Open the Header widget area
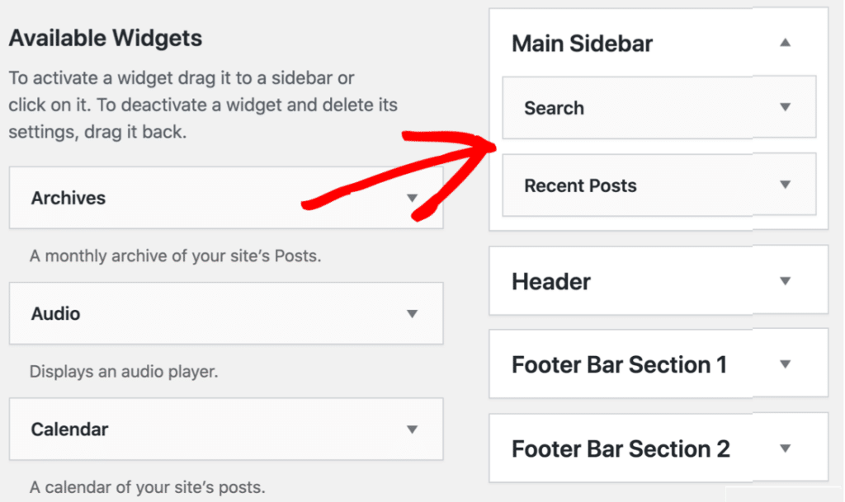Image resolution: width=845 pixels, height=502 pixels. [785, 280]
